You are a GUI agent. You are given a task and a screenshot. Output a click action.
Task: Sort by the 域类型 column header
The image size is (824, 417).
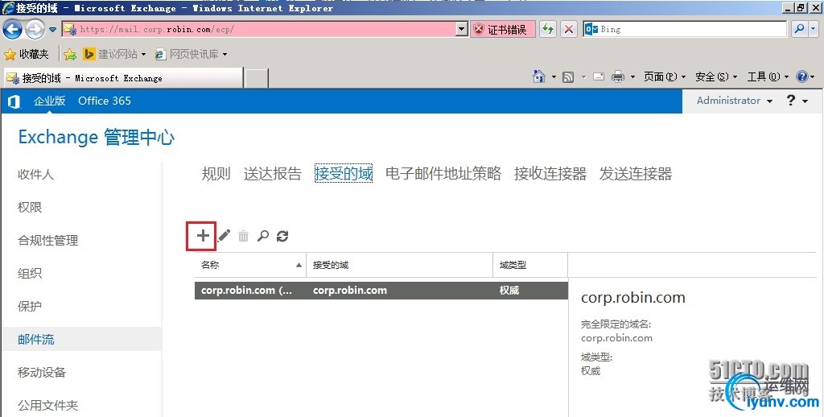530,265
